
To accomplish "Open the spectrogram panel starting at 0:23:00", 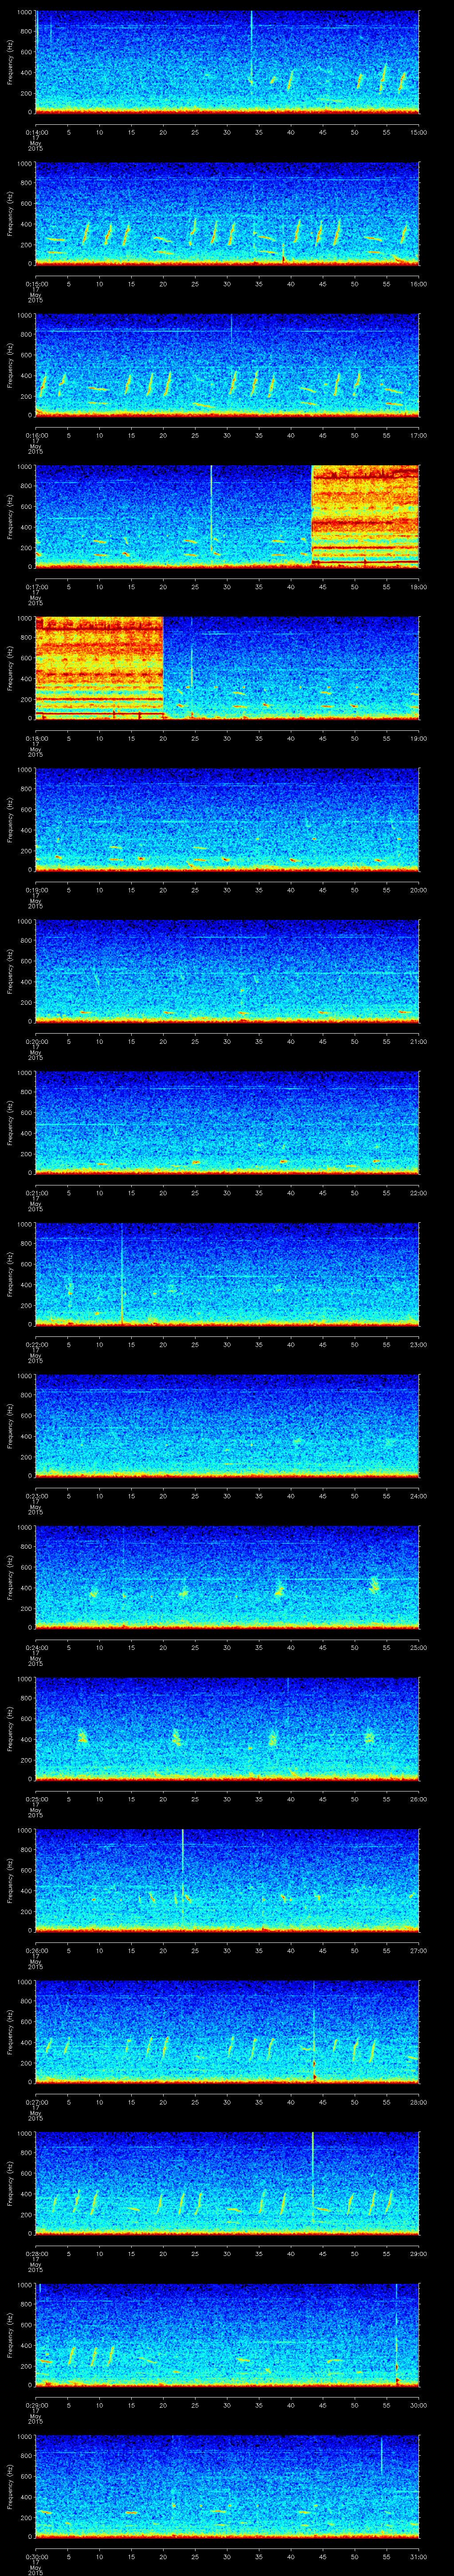I will pos(227,1426).
